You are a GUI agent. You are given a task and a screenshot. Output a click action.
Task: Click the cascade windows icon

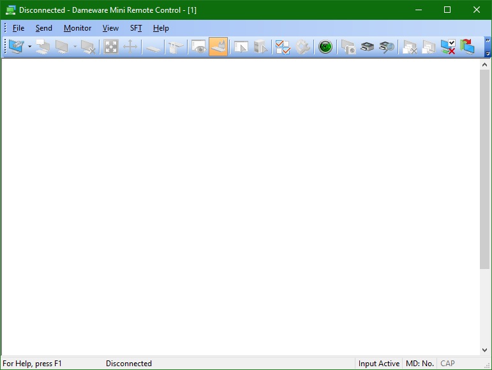click(x=429, y=47)
